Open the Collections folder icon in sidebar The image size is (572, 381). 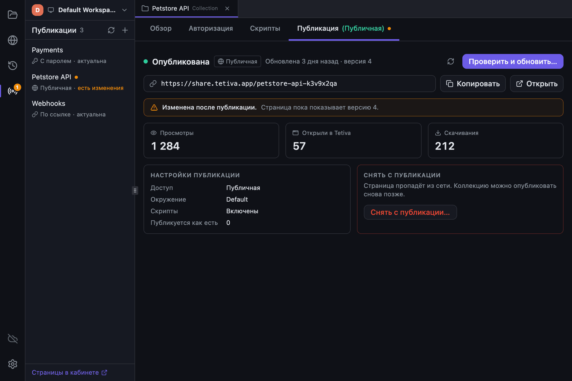click(x=12, y=15)
